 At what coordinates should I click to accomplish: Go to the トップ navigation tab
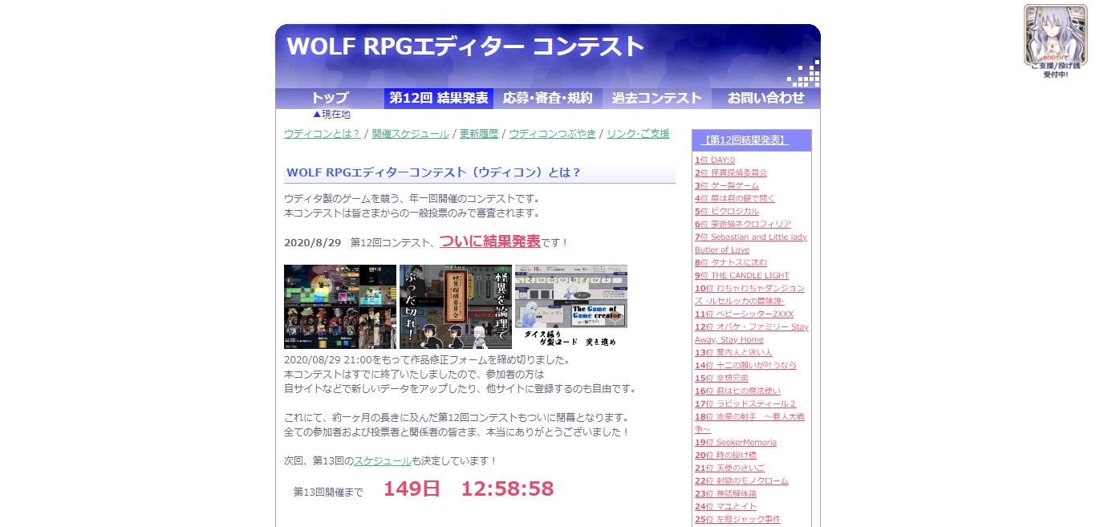pyautogui.click(x=330, y=98)
